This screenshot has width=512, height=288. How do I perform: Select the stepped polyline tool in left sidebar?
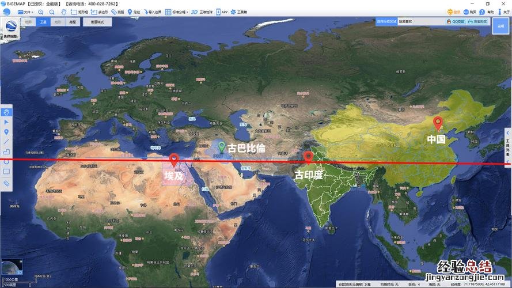[x=6, y=152]
